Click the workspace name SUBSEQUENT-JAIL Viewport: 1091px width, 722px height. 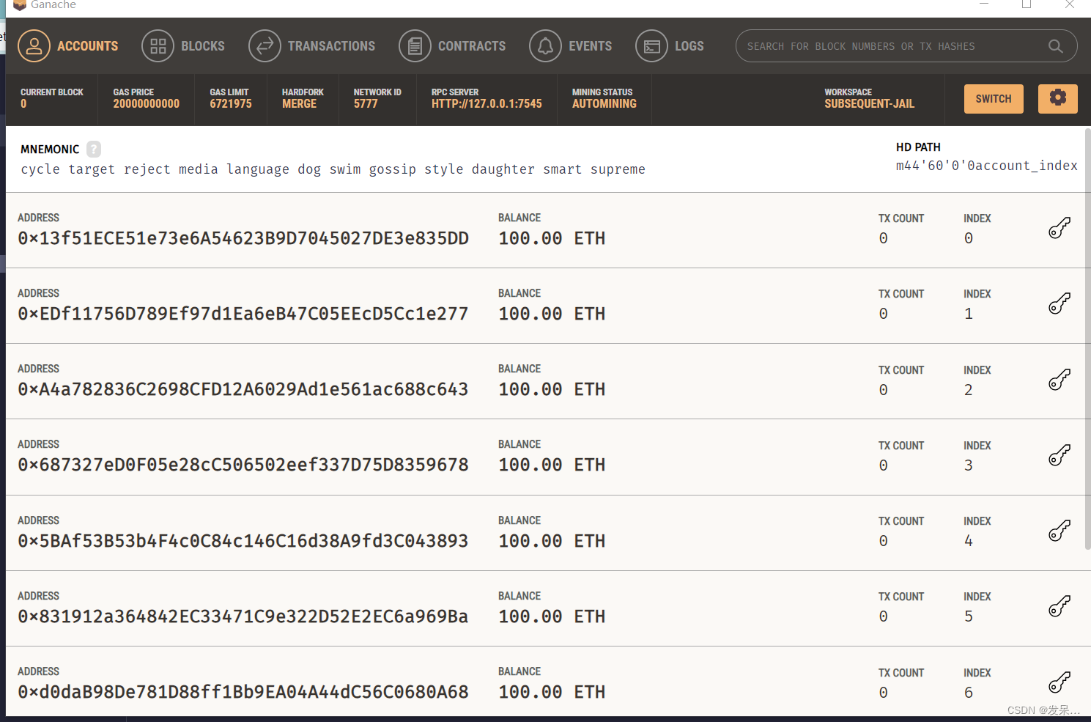[x=869, y=104]
